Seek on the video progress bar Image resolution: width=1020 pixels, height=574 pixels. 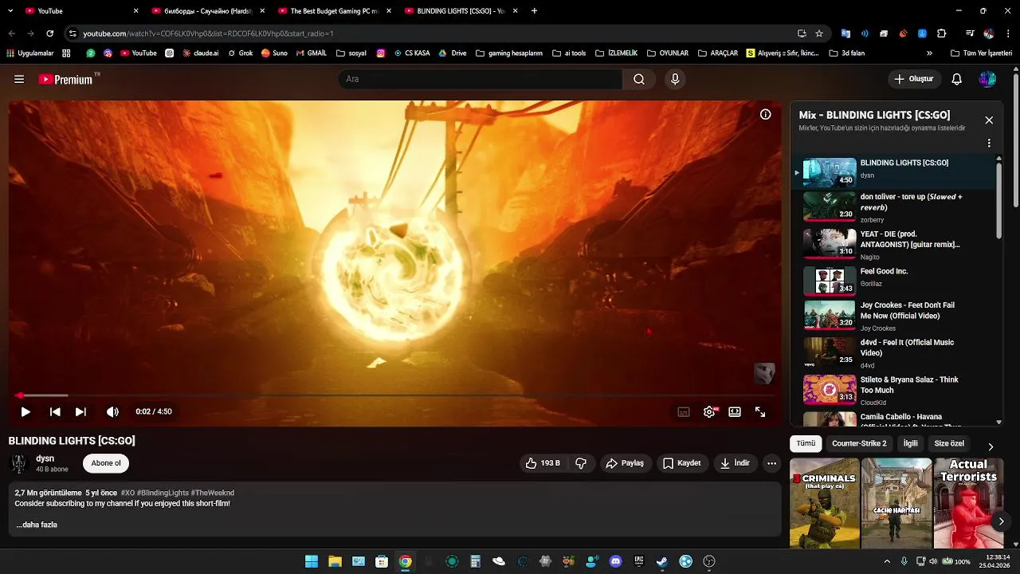pos(394,395)
